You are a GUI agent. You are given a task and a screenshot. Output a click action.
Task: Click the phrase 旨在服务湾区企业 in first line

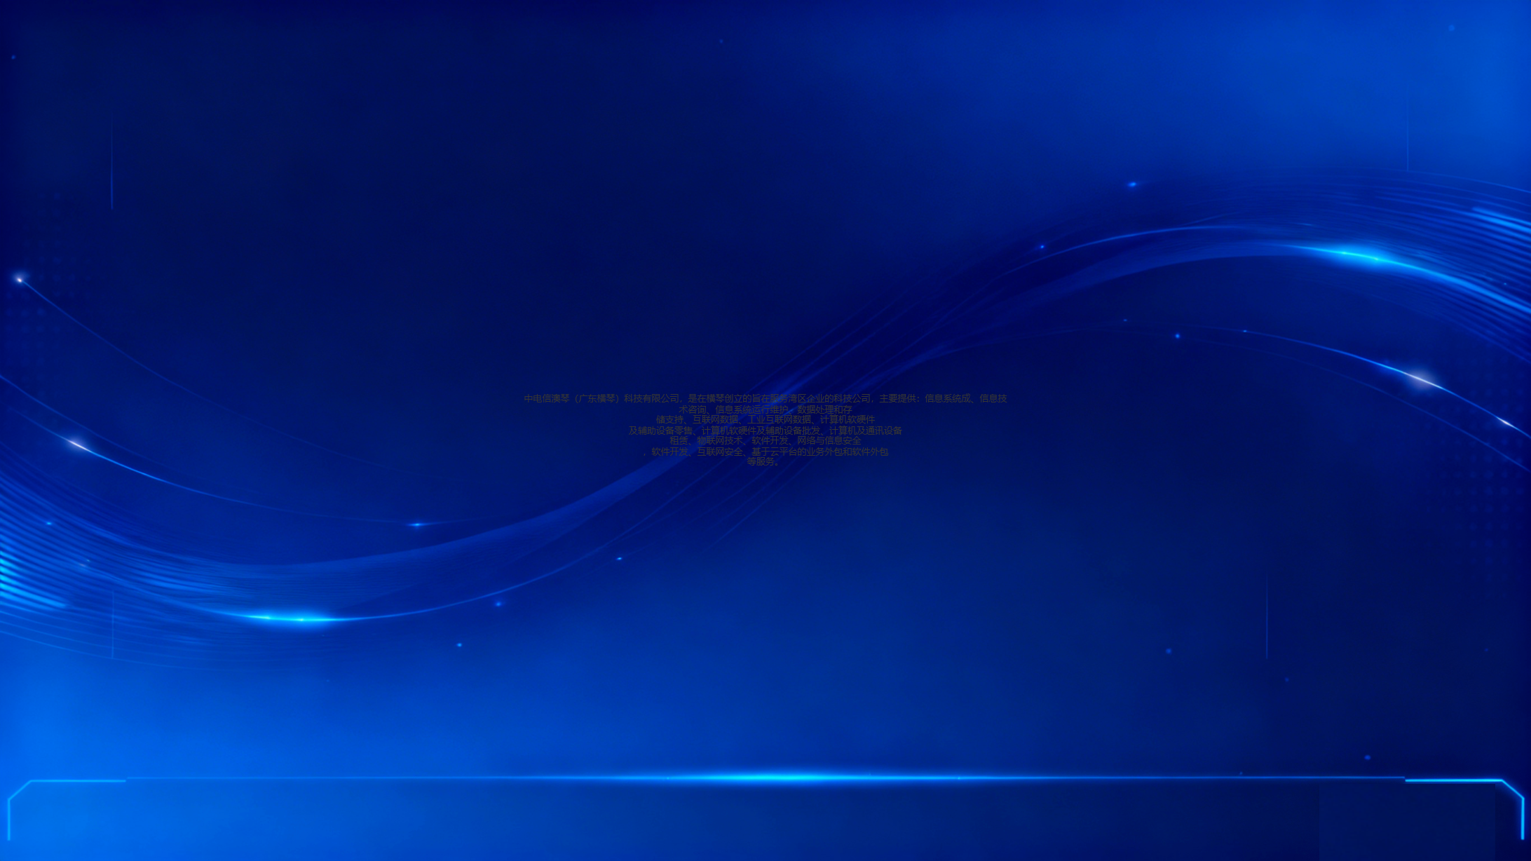[788, 398]
